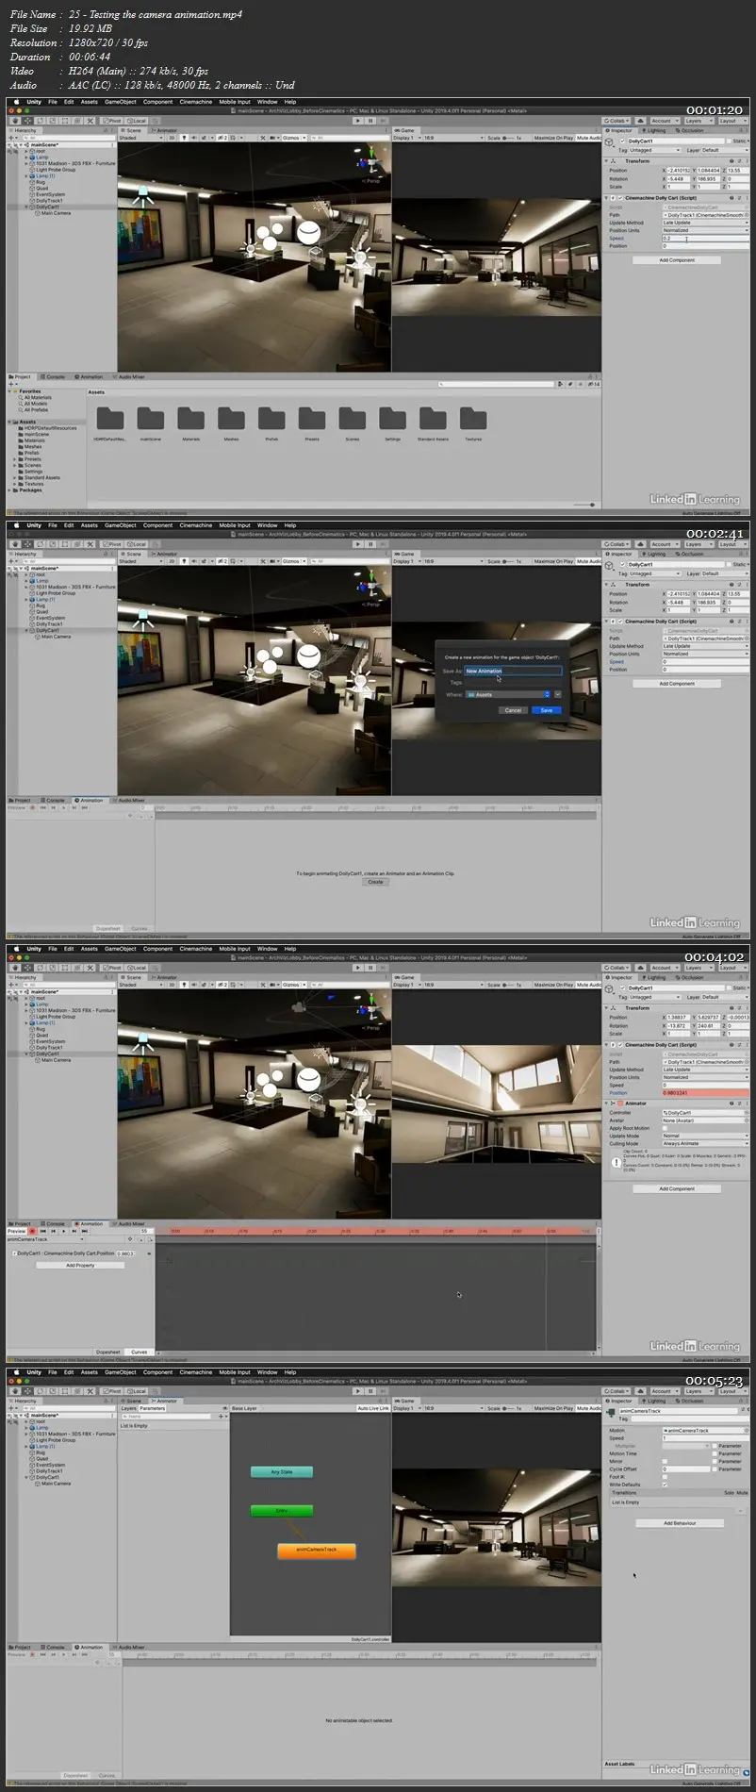The width and height of the screenshot is (756, 1792).
Task: Click the Add Behaviour button
Action: (x=680, y=1523)
